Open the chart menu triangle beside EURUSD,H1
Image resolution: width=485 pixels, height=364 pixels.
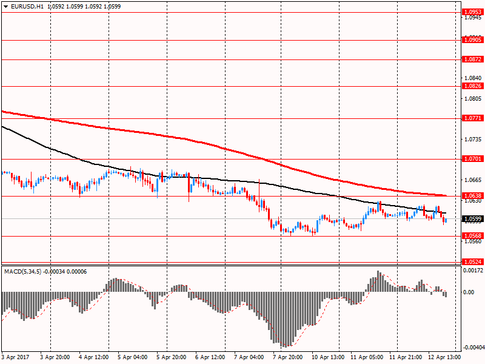(5, 7)
